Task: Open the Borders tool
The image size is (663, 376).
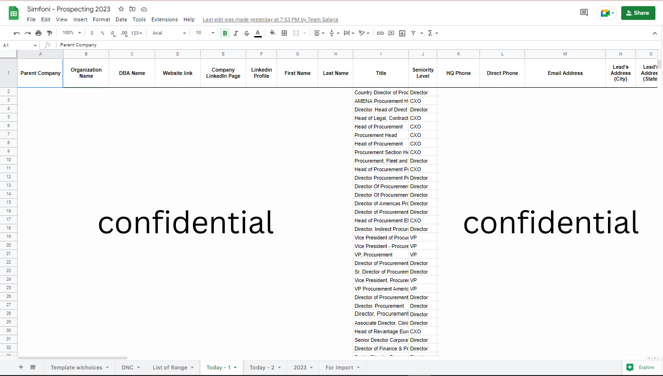Action: pyautogui.click(x=284, y=33)
